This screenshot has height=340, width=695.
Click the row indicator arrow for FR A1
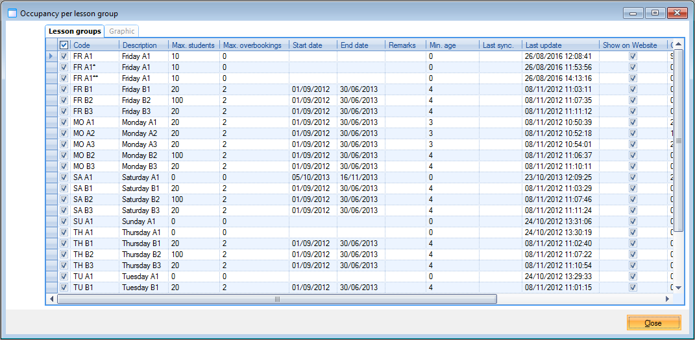(51, 56)
